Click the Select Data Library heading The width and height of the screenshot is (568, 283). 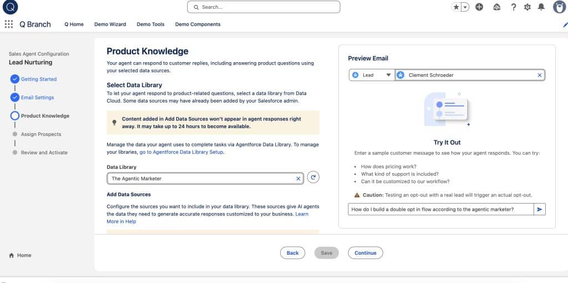click(134, 85)
